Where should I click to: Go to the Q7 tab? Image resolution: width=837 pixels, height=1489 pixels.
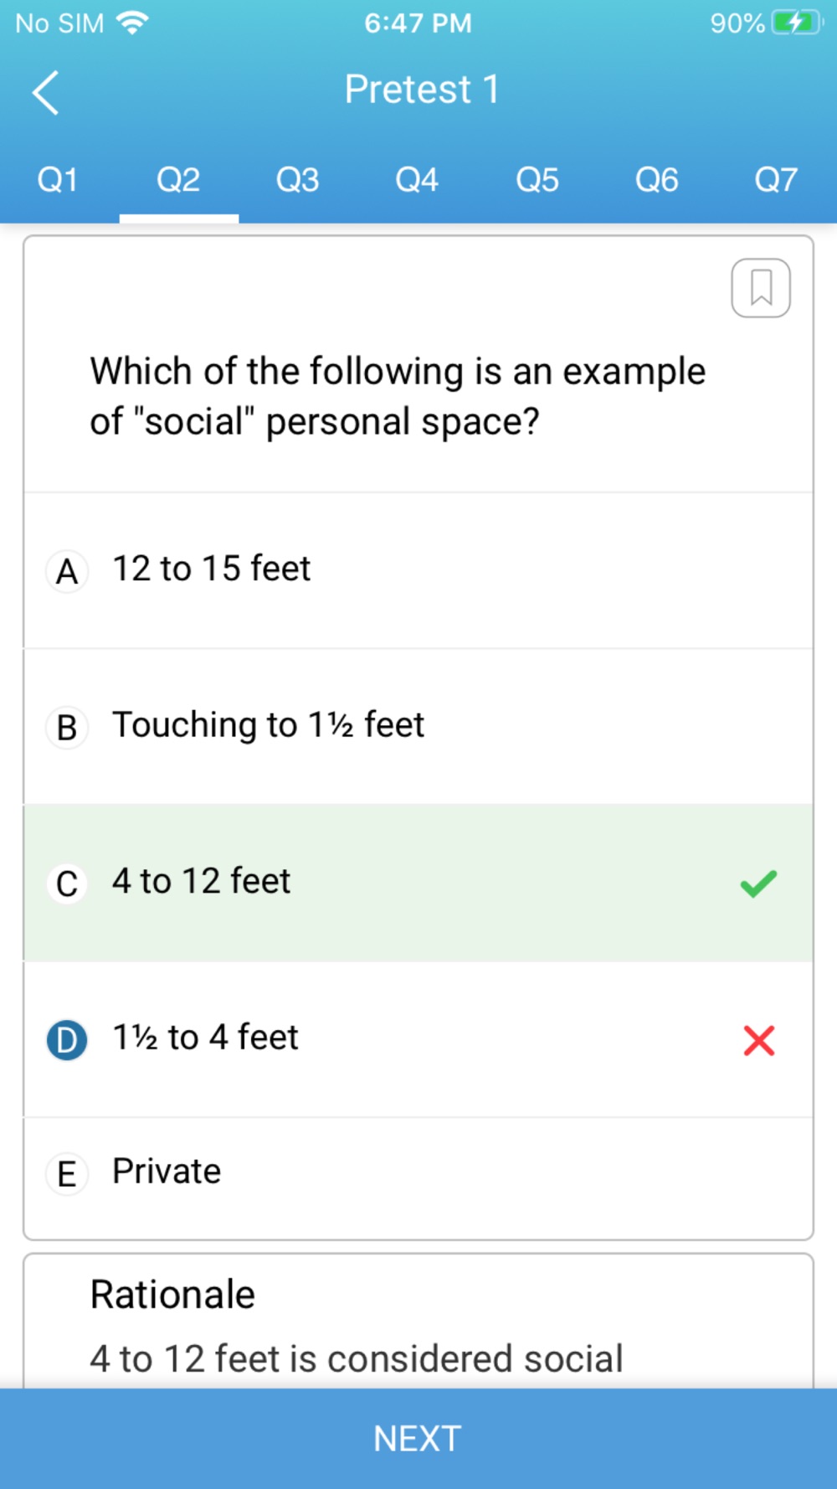[x=776, y=180]
